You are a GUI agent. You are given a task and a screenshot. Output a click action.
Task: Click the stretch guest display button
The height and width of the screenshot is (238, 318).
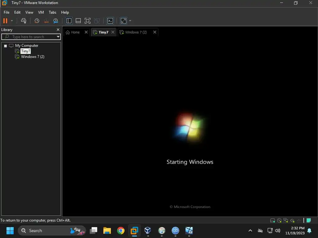pyautogui.click(x=124, y=21)
